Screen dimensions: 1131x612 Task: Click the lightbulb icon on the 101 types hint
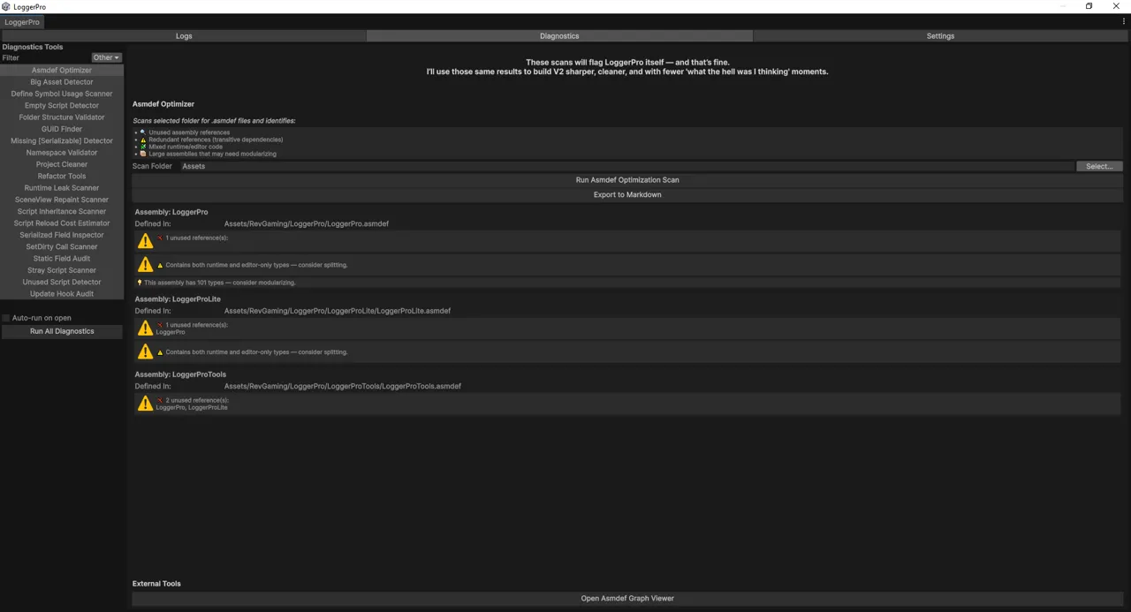(x=140, y=283)
